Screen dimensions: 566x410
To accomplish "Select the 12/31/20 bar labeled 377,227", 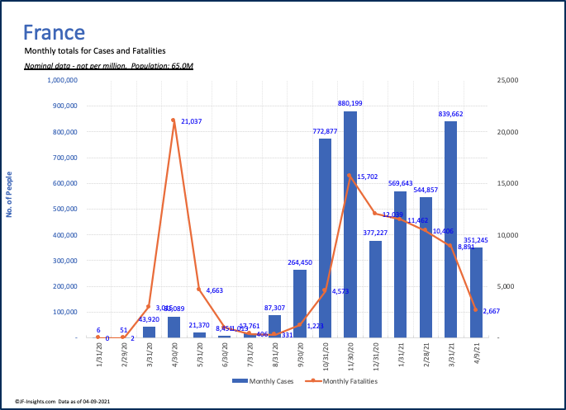I will pos(375,289).
